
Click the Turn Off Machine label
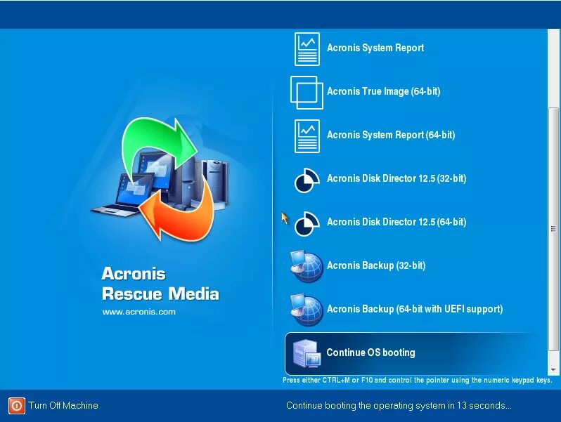coord(63,406)
